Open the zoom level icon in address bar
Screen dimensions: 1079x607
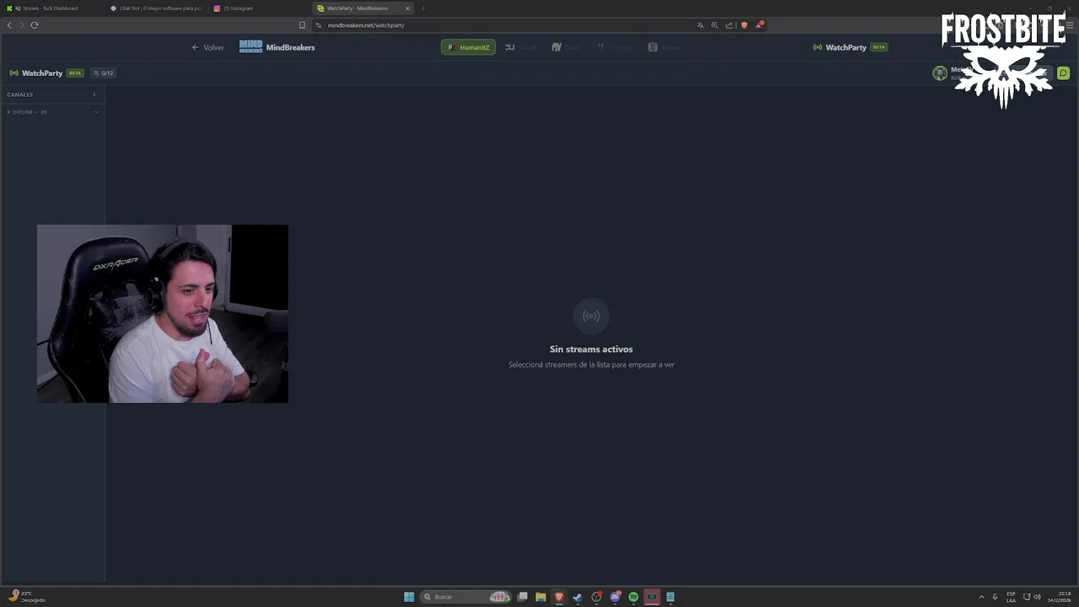tap(715, 25)
